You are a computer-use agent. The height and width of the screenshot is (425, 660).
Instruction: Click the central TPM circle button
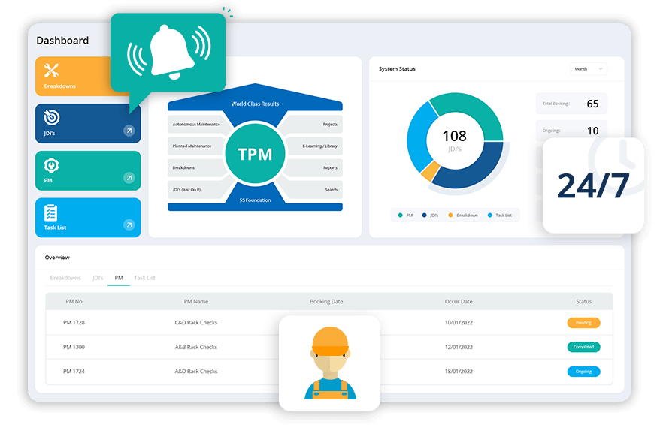pos(255,154)
